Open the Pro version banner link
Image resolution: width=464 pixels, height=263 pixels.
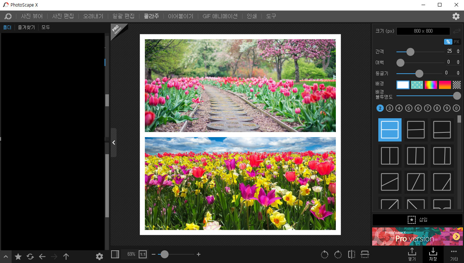417,237
